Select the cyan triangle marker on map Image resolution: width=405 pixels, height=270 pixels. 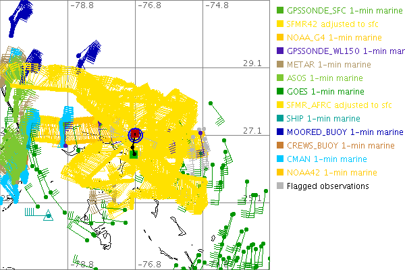48,216
